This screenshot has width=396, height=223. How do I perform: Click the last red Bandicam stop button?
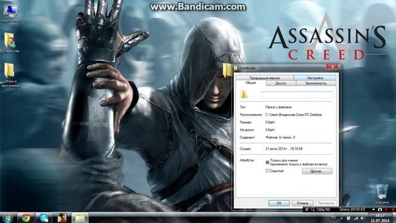pos(393,209)
